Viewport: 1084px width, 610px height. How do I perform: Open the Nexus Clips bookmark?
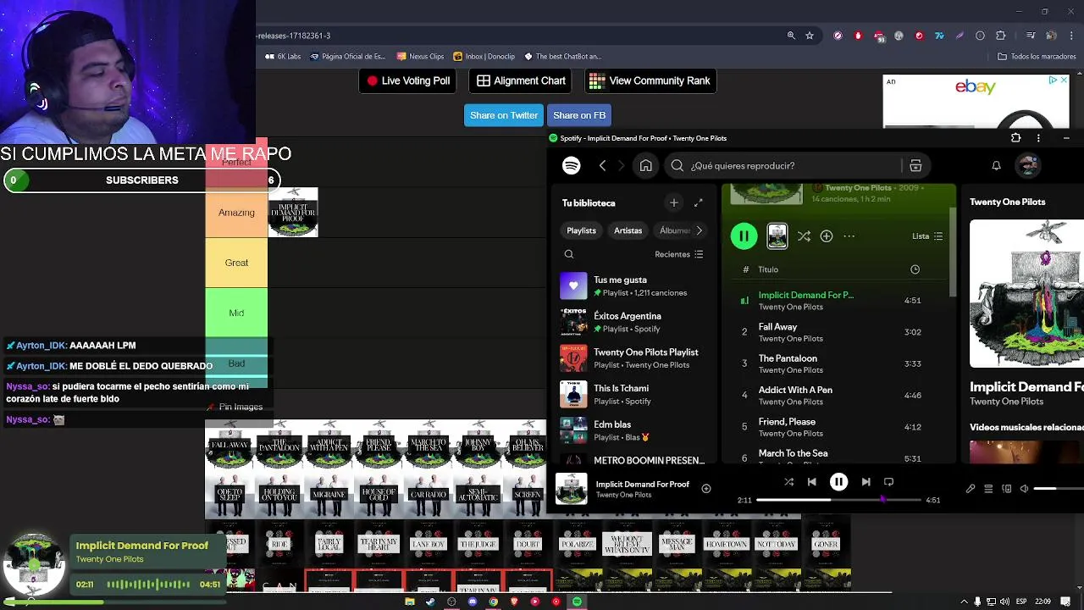(x=420, y=57)
